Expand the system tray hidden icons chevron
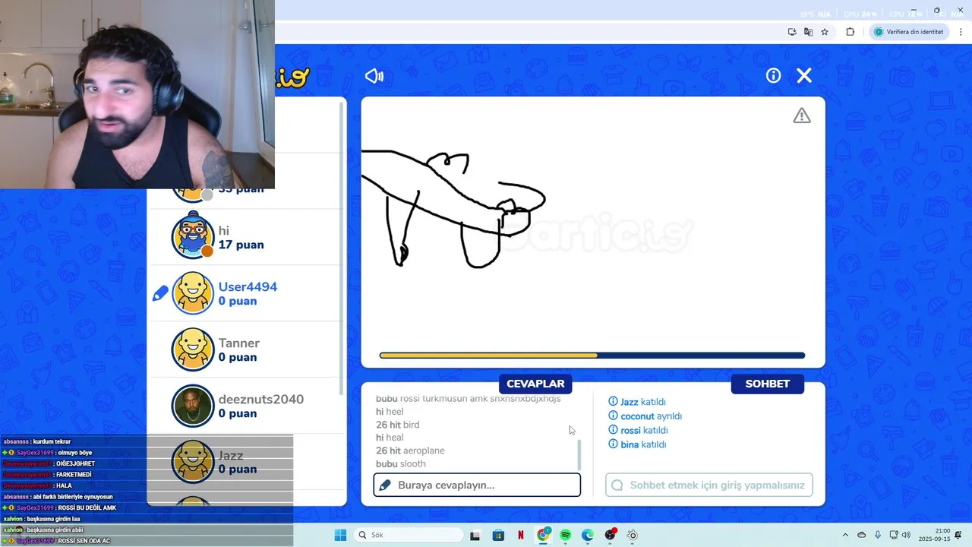The width and height of the screenshot is (972, 547). pos(845,535)
